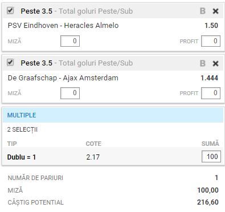The width and height of the screenshot is (225, 212).
Task: Click the first Peste 3.5 selection title
Action: pos(36,11)
